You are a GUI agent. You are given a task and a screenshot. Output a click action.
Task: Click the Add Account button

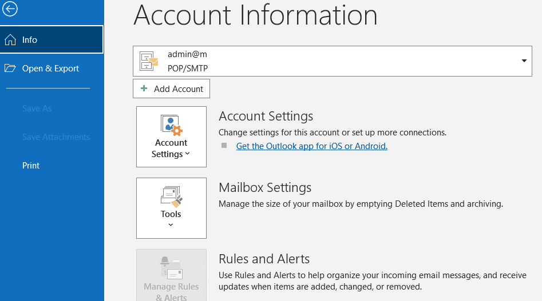171,89
